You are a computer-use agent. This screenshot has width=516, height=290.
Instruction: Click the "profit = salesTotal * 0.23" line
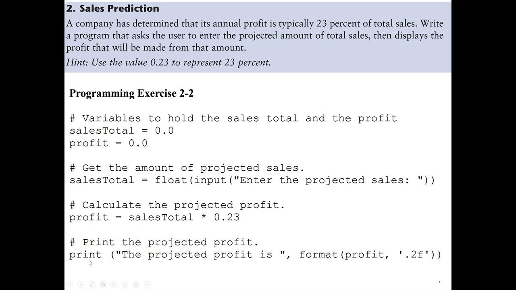(154, 217)
